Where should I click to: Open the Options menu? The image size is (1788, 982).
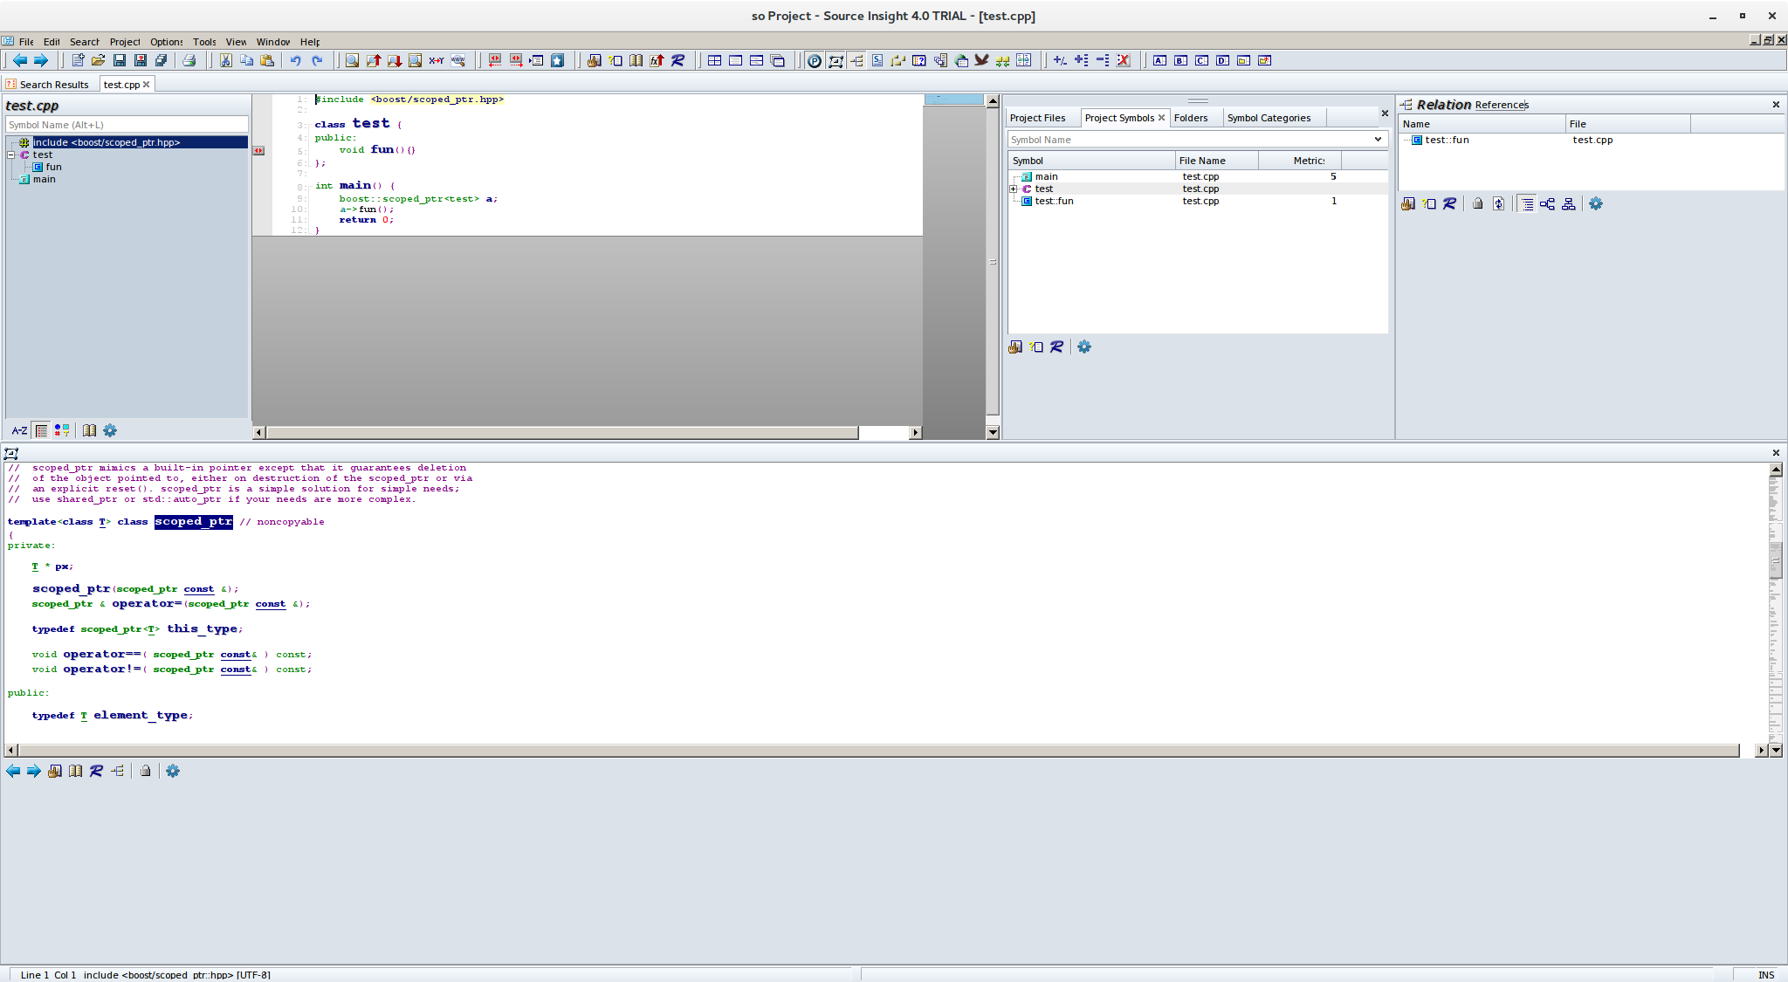(x=166, y=41)
